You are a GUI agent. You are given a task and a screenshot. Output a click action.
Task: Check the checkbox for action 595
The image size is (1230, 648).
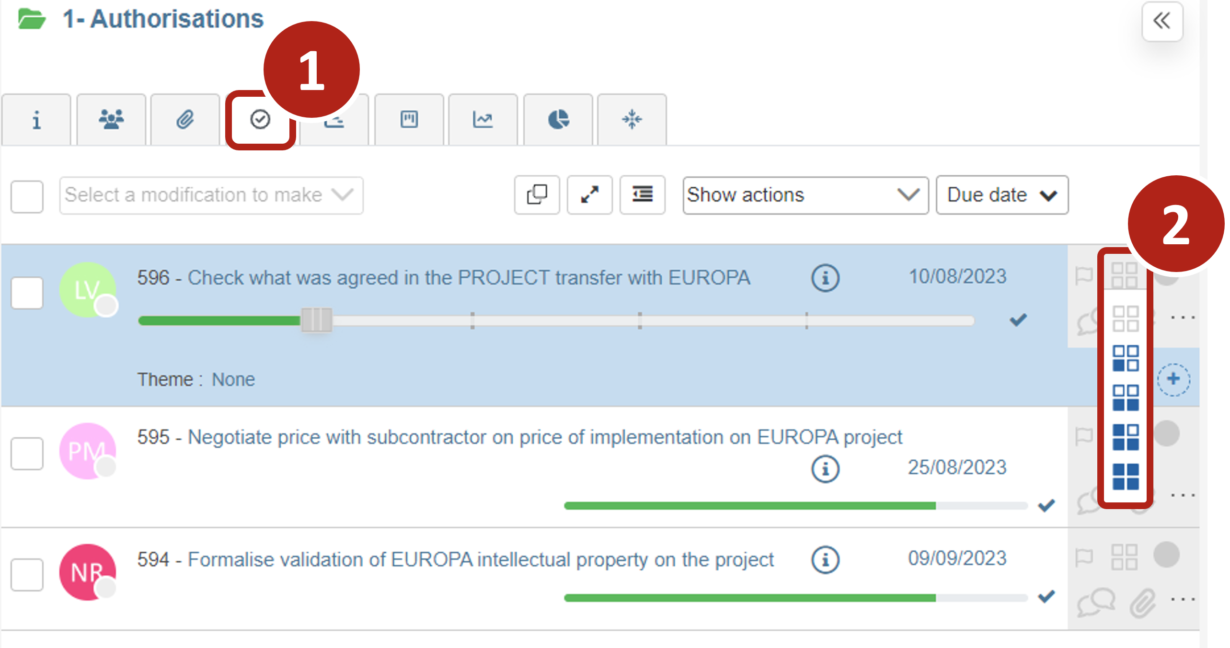pyautogui.click(x=27, y=453)
